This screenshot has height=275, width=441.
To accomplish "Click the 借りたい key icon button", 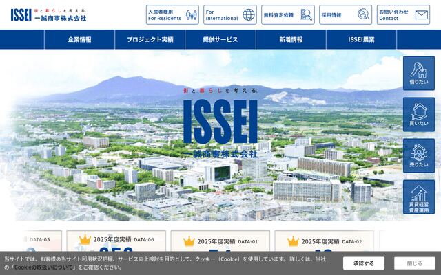I will coord(419,74).
